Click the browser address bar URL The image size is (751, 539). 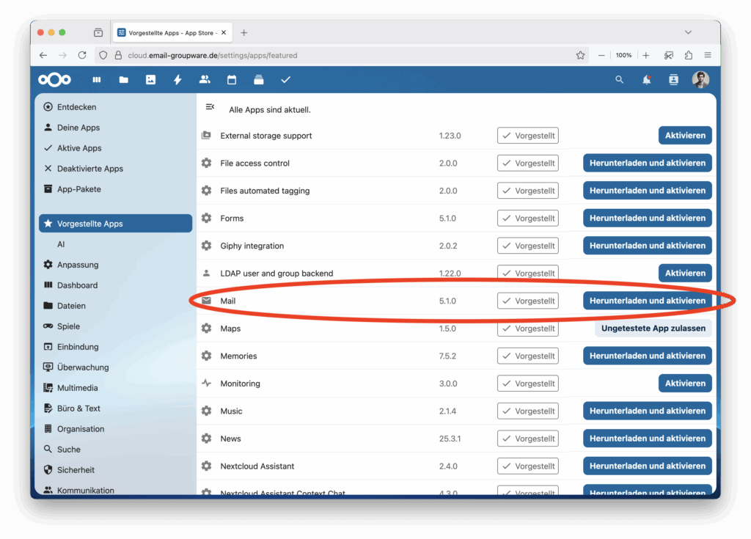213,55
